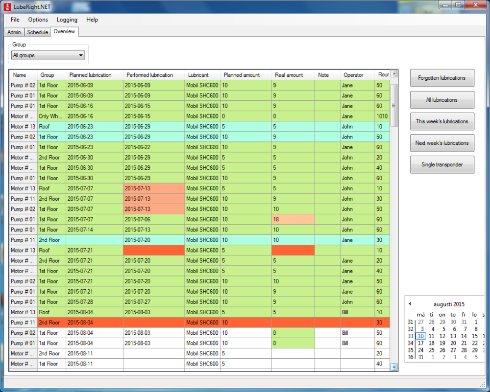This screenshot has height=392, width=490.
Task: Open the Options menu
Action: pyautogui.click(x=38, y=20)
